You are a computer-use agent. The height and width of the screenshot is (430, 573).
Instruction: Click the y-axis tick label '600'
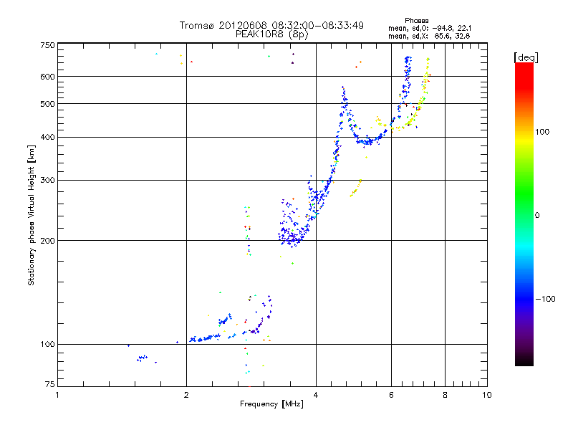(x=47, y=77)
